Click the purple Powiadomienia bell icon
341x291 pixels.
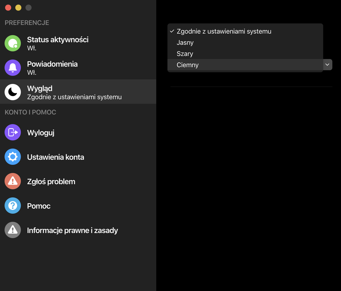coord(13,68)
